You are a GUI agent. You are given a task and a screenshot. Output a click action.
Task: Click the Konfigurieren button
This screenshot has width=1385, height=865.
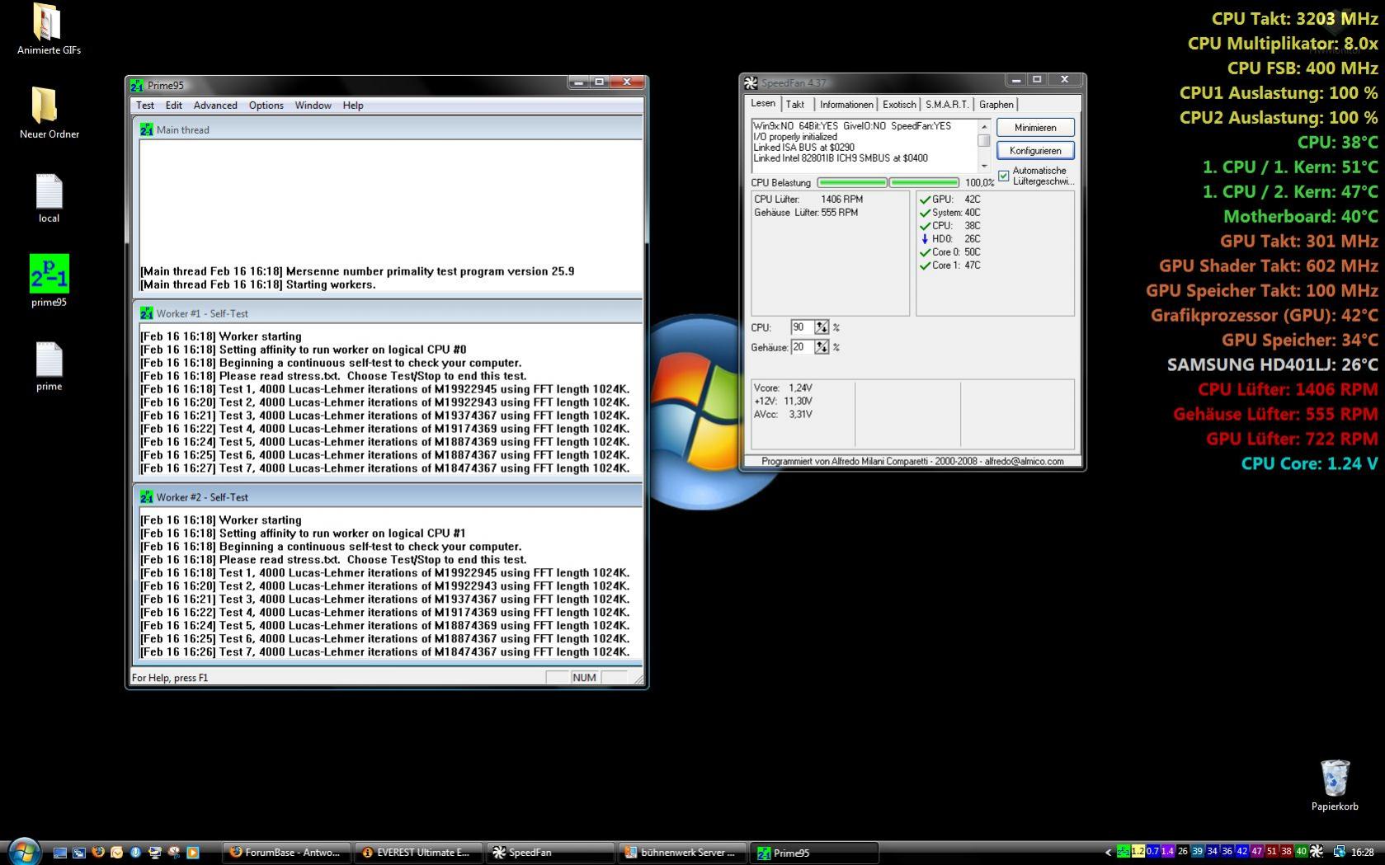(1035, 151)
